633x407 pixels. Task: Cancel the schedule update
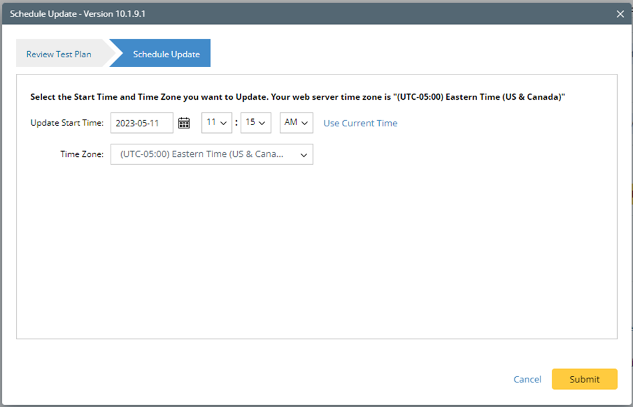pyautogui.click(x=527, y=379)
